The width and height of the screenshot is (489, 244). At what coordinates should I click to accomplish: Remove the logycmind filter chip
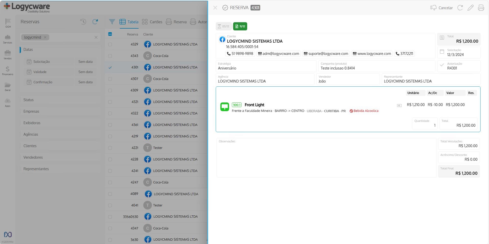point(45,37)
